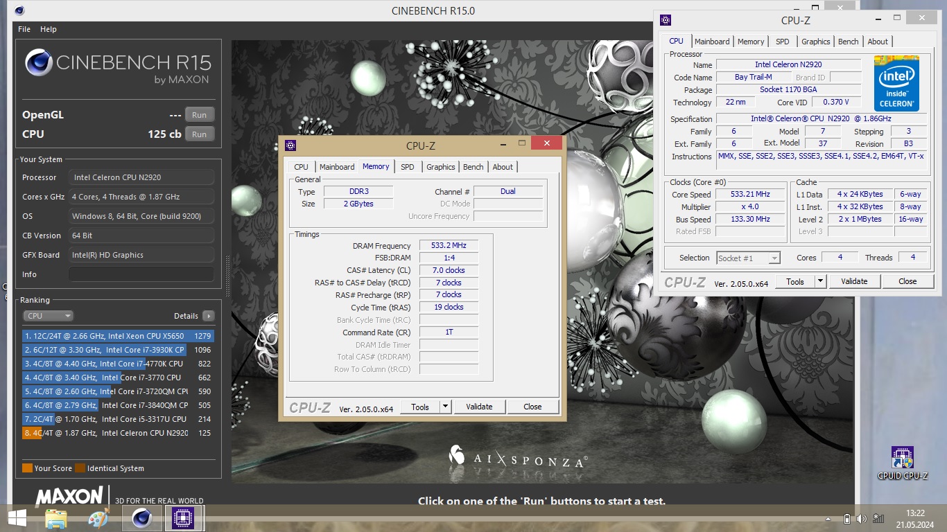Viewport: 947px width, 532px height.
Task: Click Validate in right CPU-Z window
Action: point(854,281)
